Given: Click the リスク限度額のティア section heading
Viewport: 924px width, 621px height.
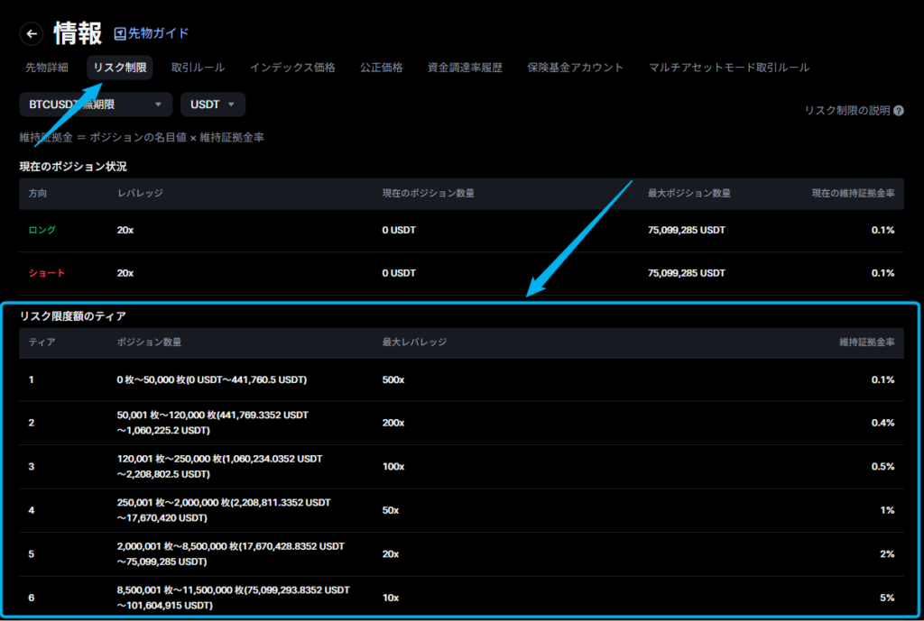Looking at the screenshot, I should (72, 316).
